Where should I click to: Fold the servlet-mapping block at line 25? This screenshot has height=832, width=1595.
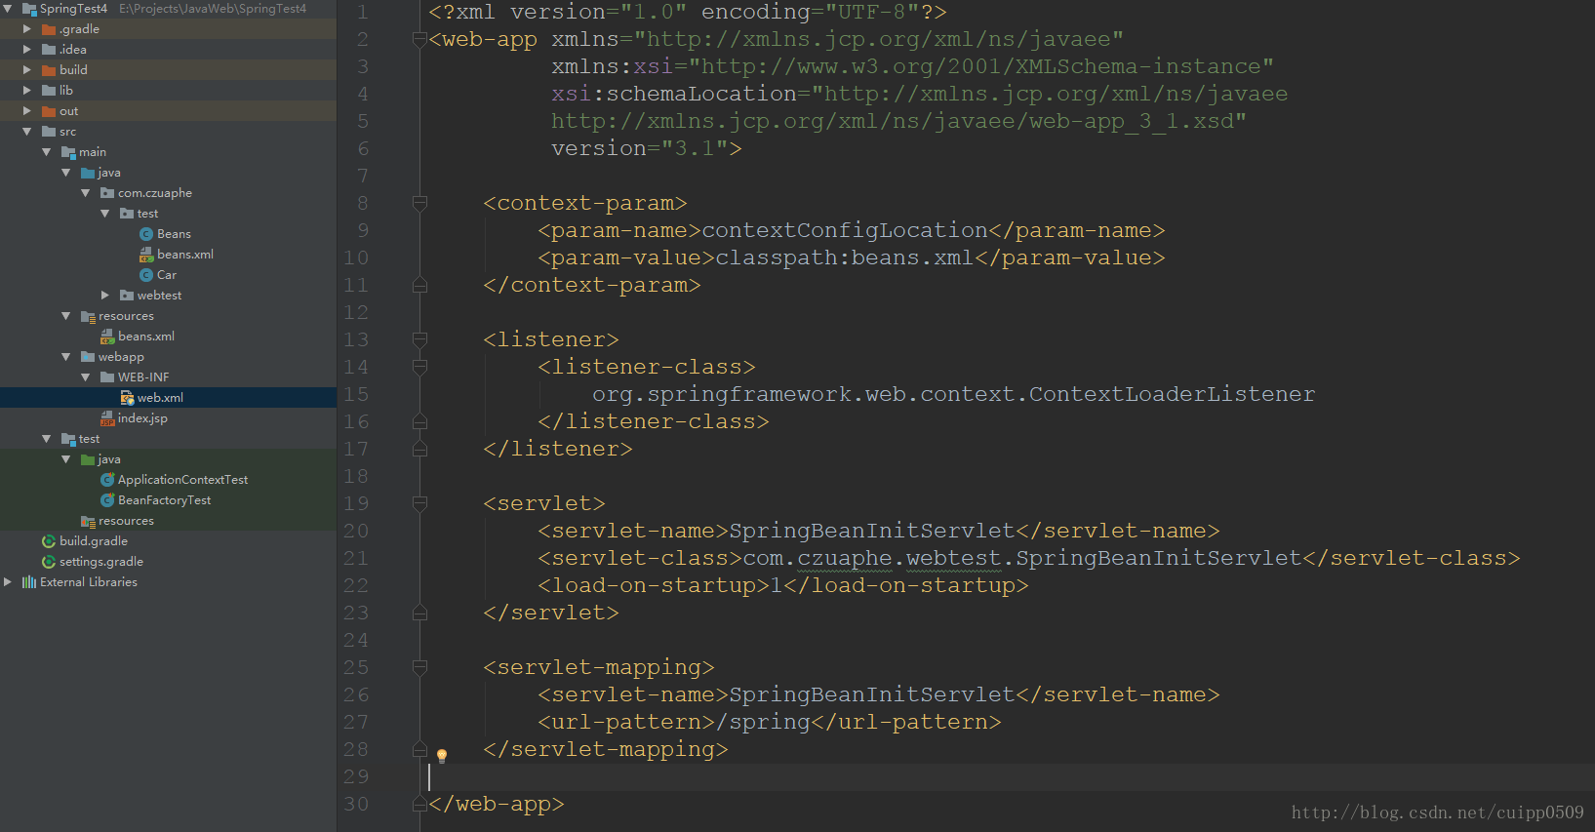click(419, 668)
